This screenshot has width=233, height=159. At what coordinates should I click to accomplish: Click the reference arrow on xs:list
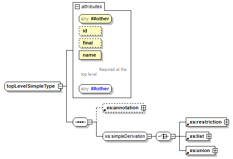[x=188, y=139]
